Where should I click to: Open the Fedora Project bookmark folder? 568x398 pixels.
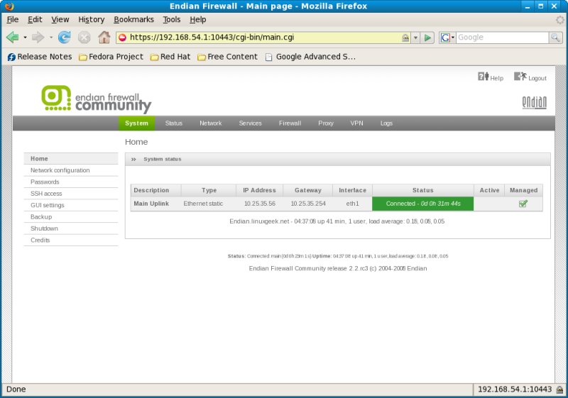coord(111,57)
